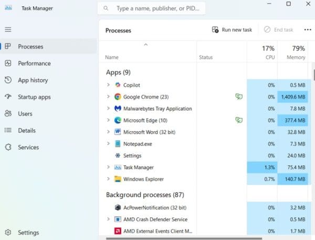Click the Windows Explorer folder icon

(118, 179)
